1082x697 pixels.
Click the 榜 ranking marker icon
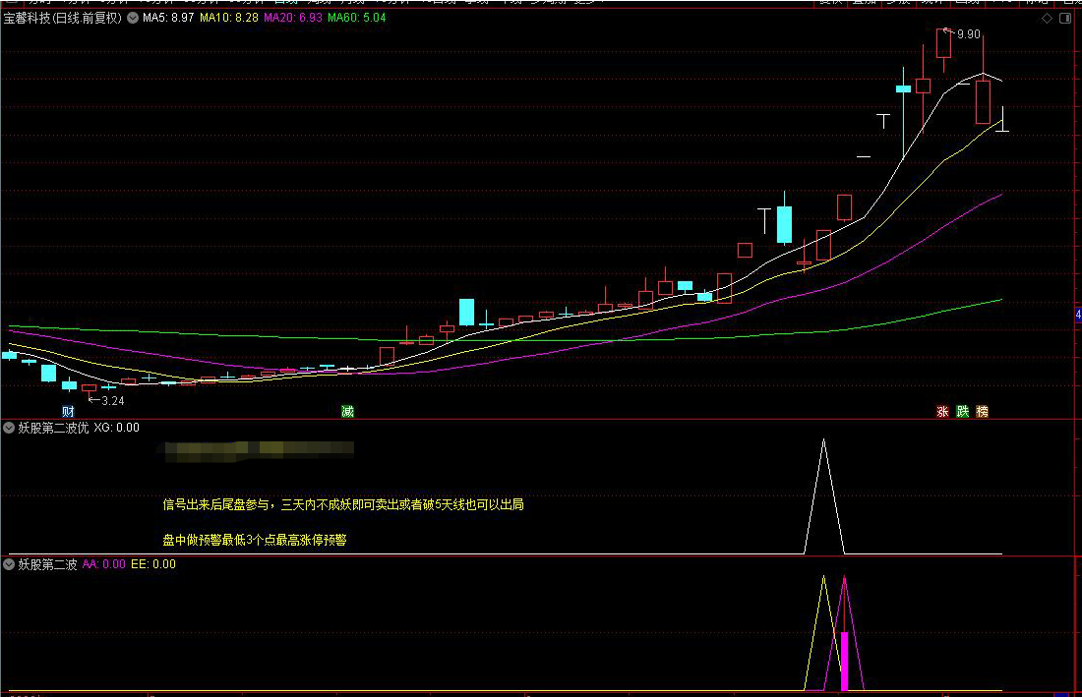982,411
